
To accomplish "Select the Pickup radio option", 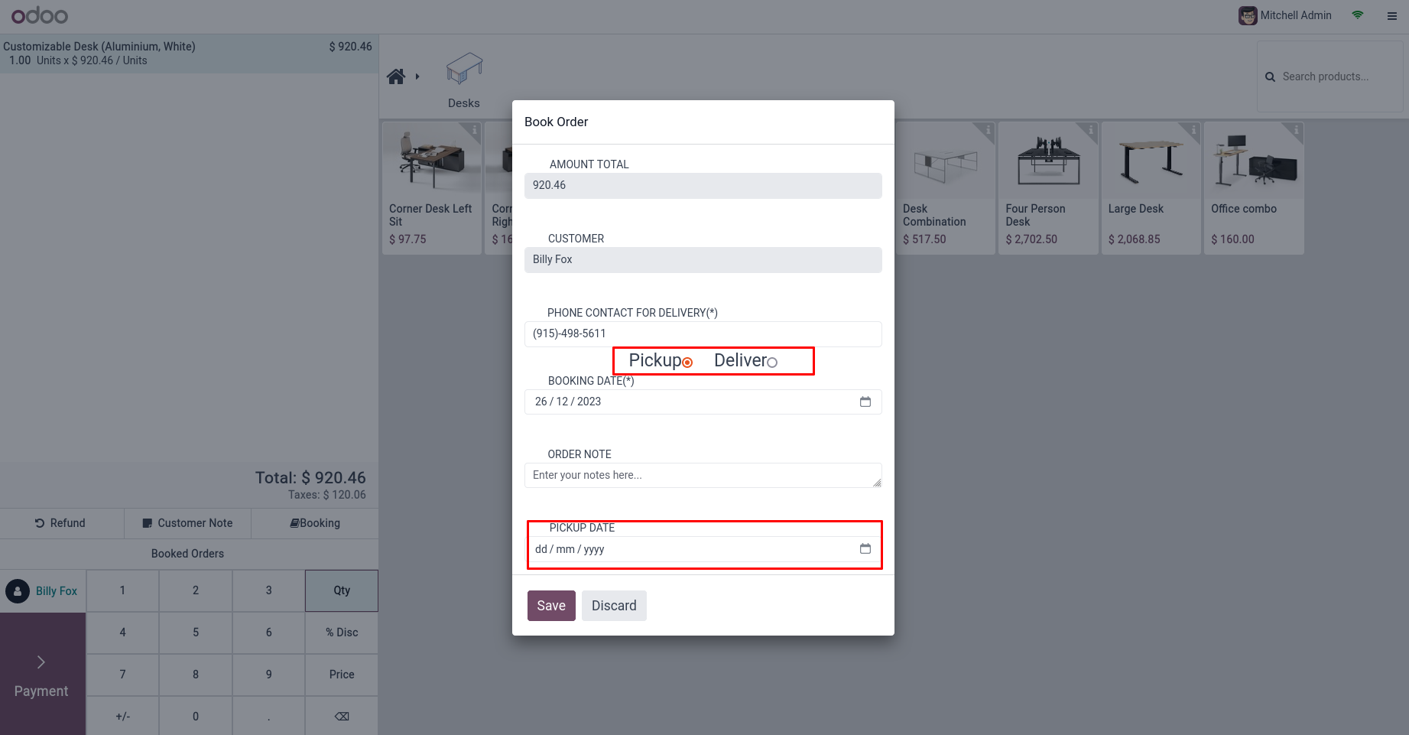I will tap(687, 363).
